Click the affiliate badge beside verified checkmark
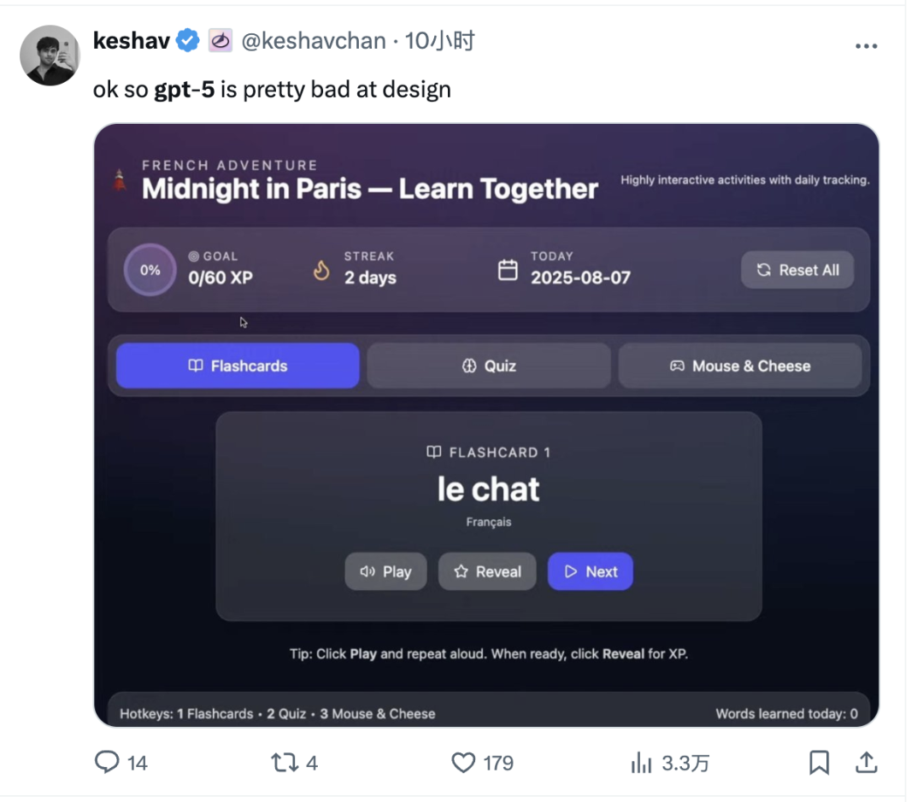Screen dimensions: 923x802 click(x=220, y=41)
